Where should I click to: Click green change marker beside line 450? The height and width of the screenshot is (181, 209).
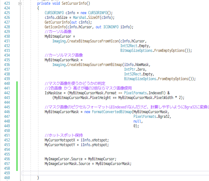tap(17, 131)
